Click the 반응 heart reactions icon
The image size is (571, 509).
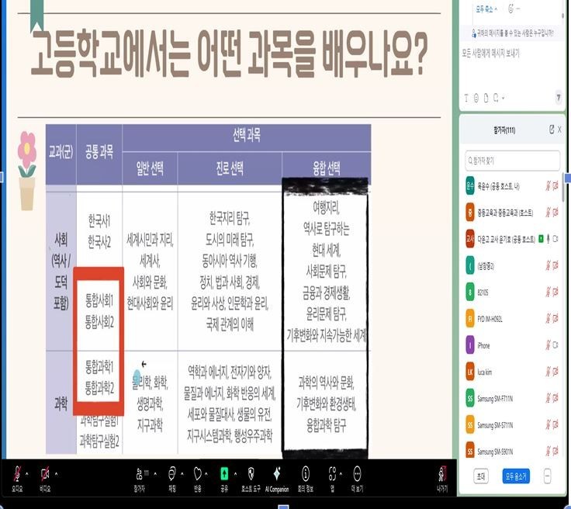tap(197, 473)
